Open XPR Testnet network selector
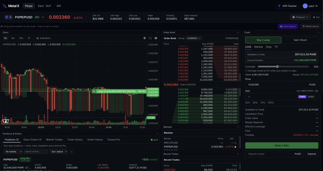This screenshot has width=323, height=171. pos(287,6)
